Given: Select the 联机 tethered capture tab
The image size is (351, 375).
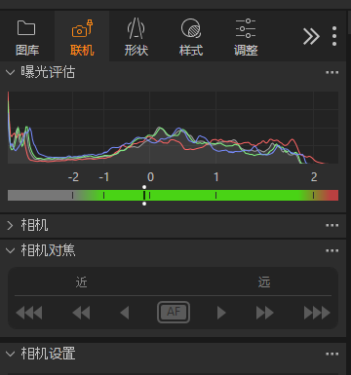Looking at the screenshot, I should pyautogui.click(x=82, y=37).
